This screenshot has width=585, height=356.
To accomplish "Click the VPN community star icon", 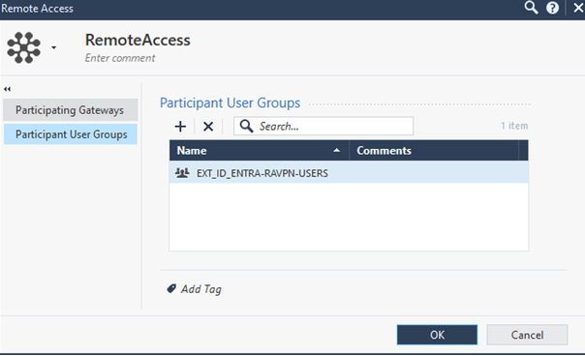I will click(x=23, y=47).
